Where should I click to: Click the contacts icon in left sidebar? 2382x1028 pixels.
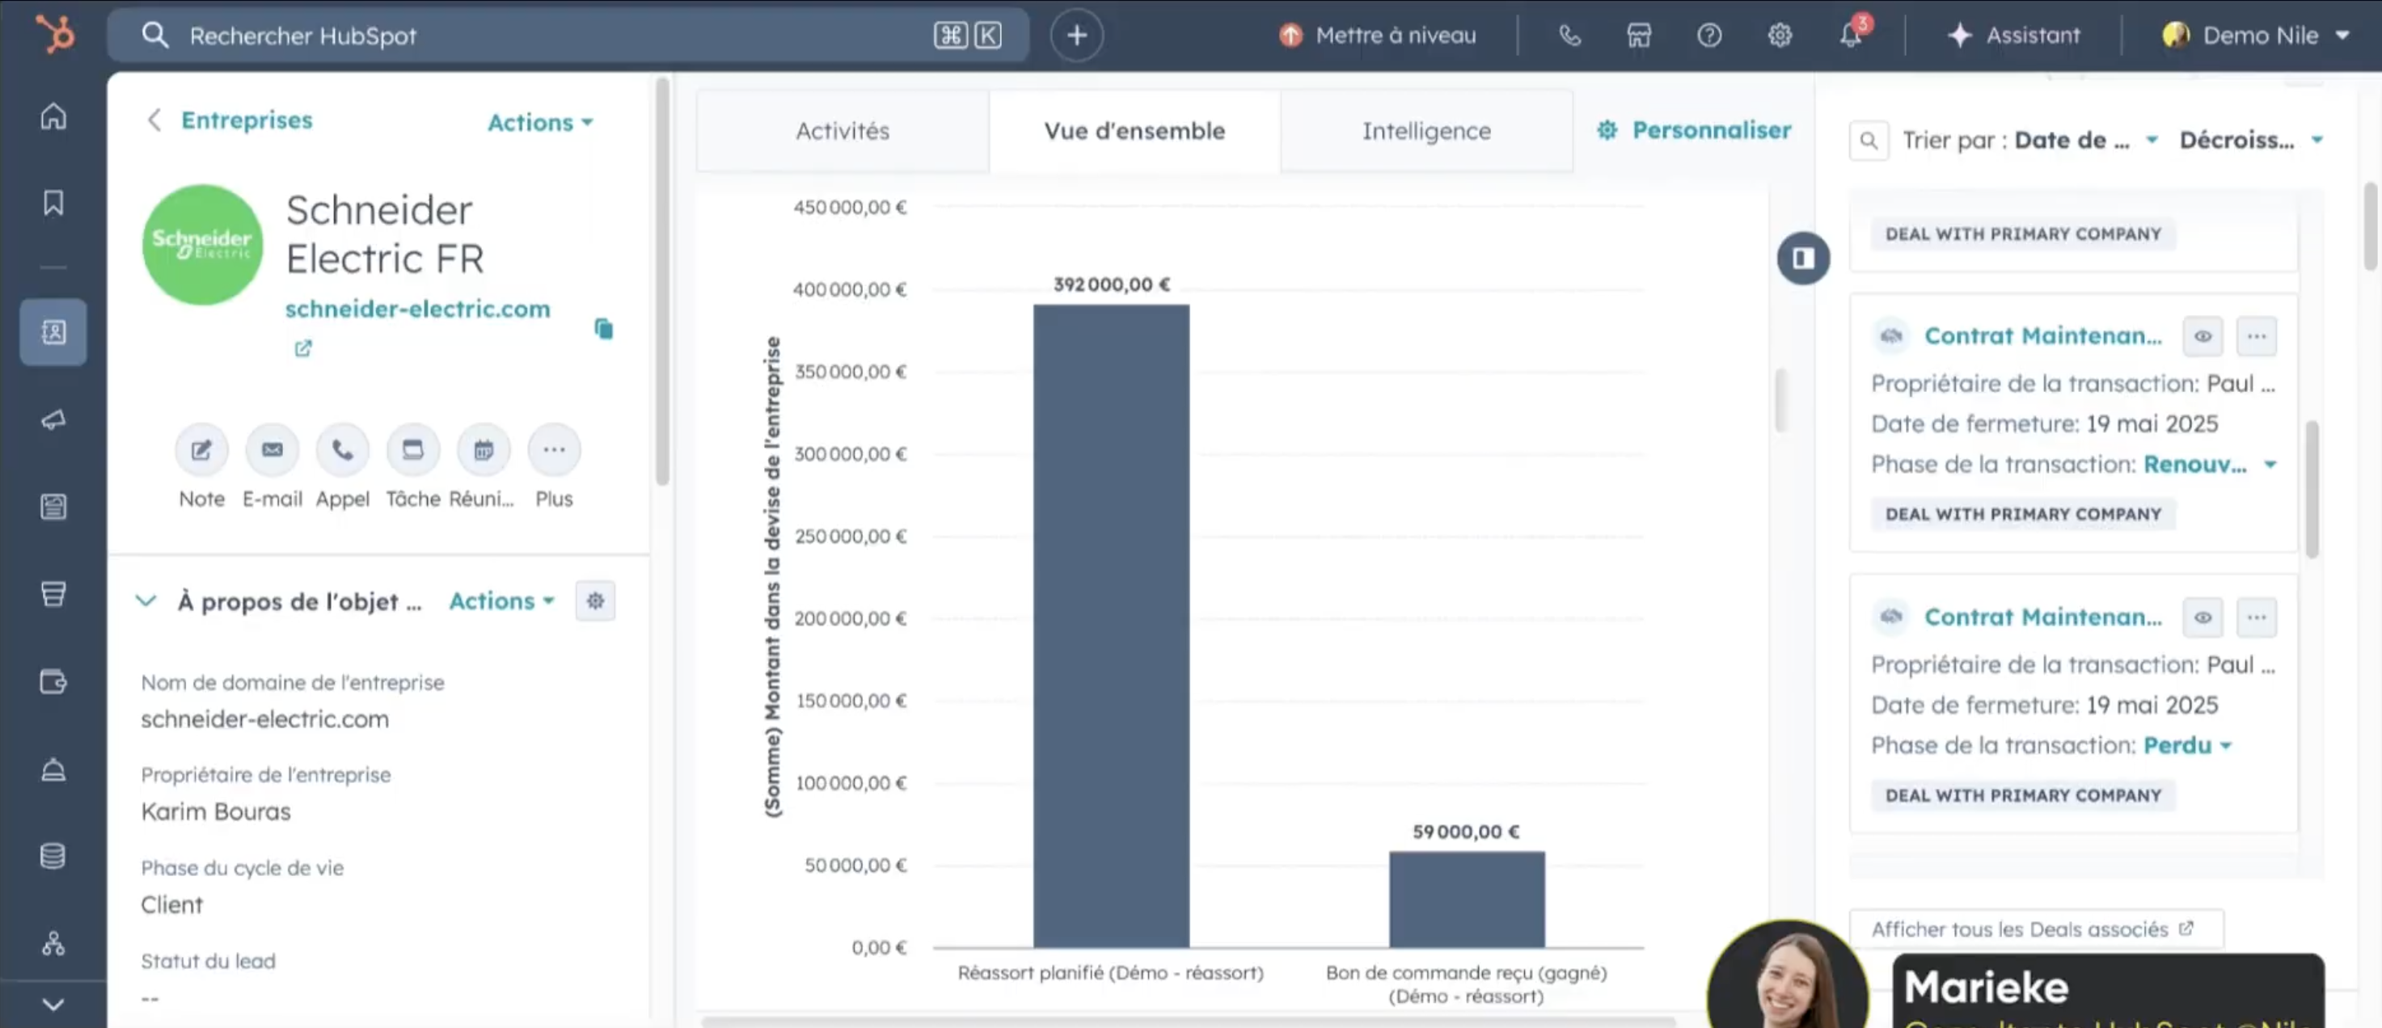tap(53, 331)
